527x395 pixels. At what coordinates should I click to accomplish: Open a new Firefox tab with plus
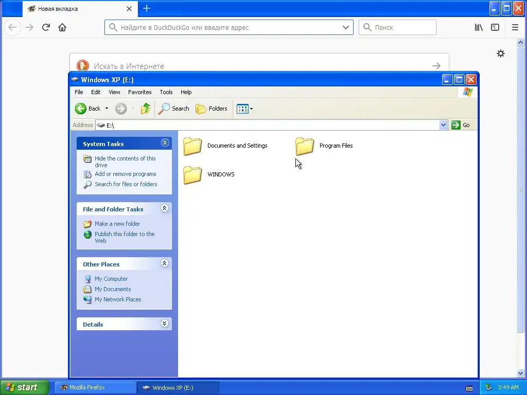click(147, 8)
